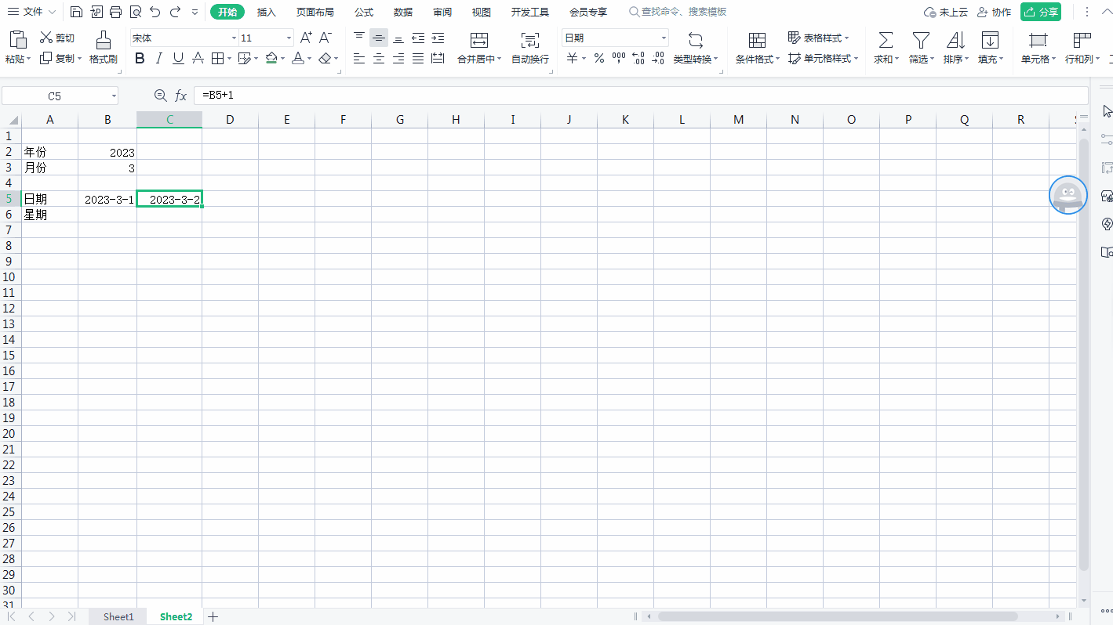Set top vertical alignment
Viewport: 1113px width, 625px height.
pyautogui.click(x=359, y=38)
